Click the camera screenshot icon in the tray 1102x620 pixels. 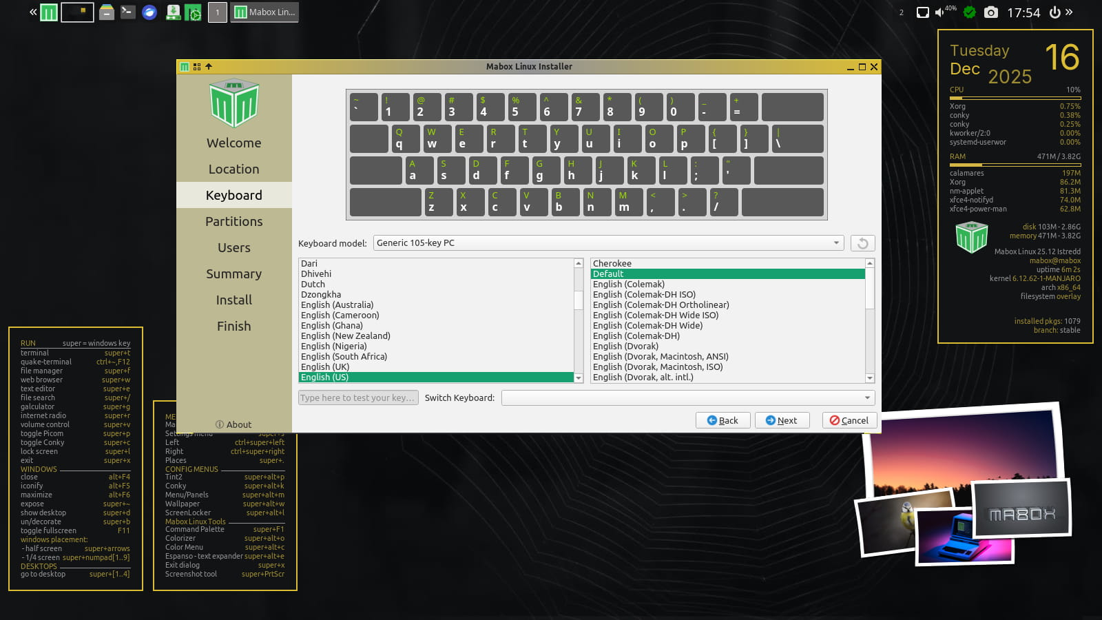990,12
